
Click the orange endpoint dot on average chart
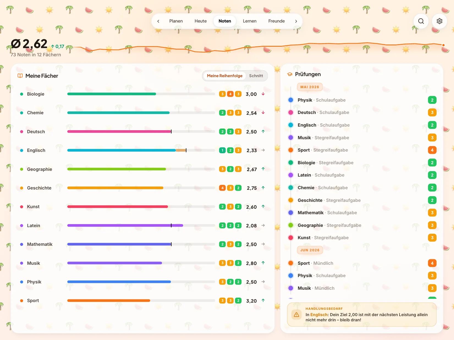tap(443, 45)
